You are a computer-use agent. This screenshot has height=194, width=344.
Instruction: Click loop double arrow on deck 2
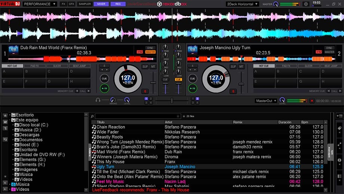pyautogui.click(x=195, y=70)
